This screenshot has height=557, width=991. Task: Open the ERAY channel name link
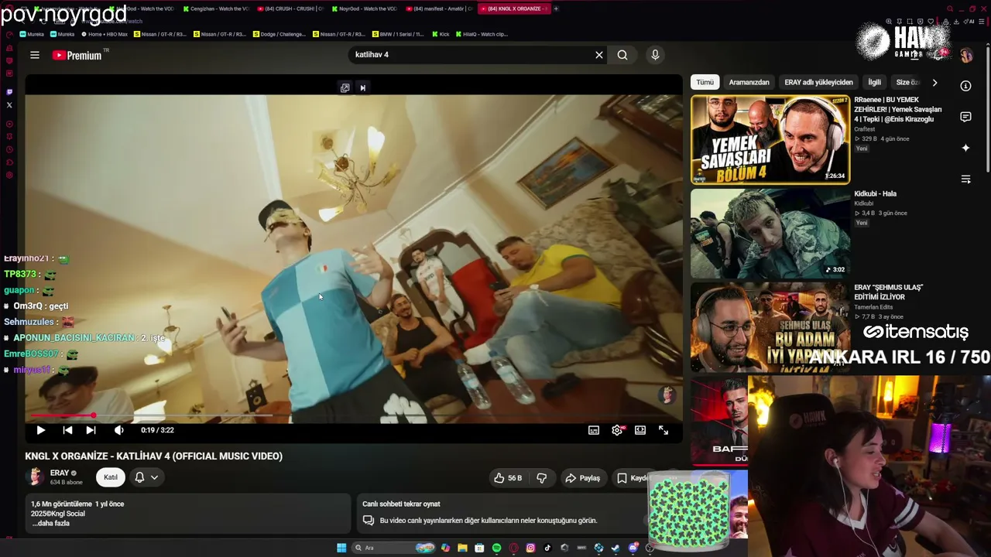click(60, 473)
